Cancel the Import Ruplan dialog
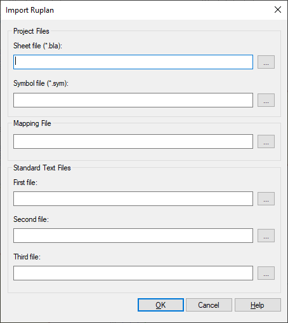This screenshot has width=288, height=323. click(209, 305)
